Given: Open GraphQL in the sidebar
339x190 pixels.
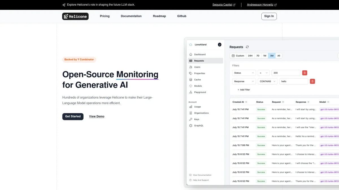Looking at the screenshot, I should tap(198, 126).
